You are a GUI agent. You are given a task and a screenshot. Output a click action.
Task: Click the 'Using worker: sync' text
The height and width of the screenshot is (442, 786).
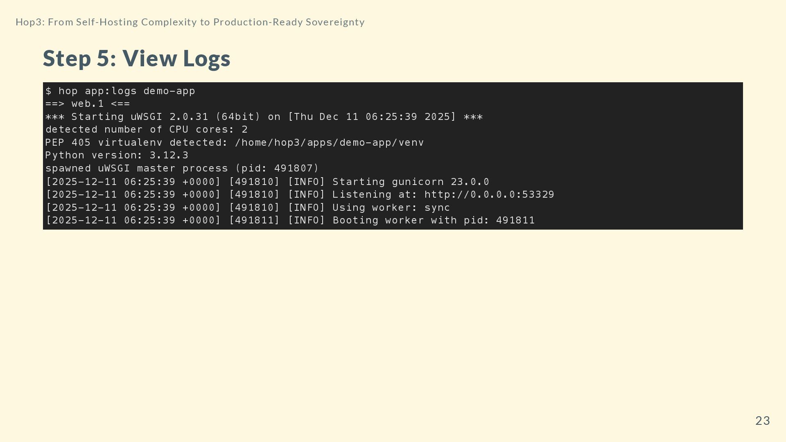(x=391, y=208)
